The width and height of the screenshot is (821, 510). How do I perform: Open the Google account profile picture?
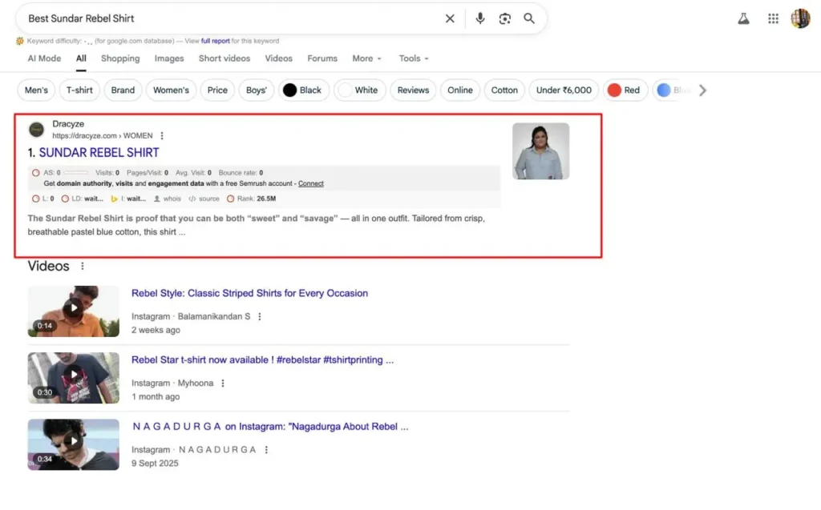[x=800, y=18]
